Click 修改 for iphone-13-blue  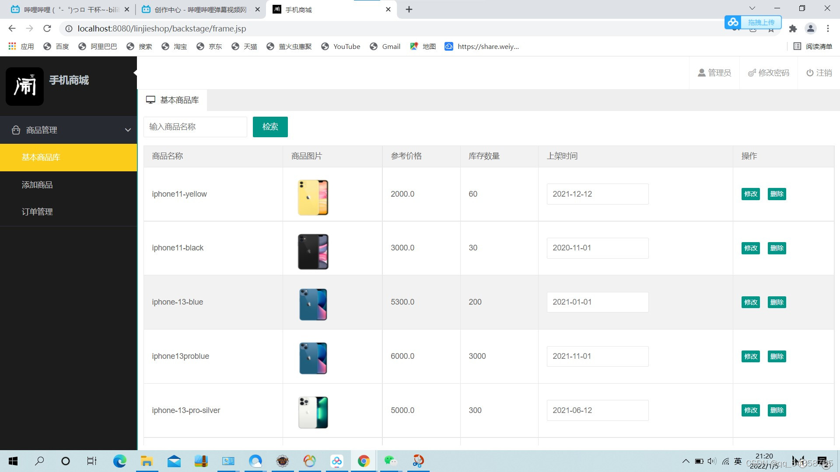click(751, 302)
